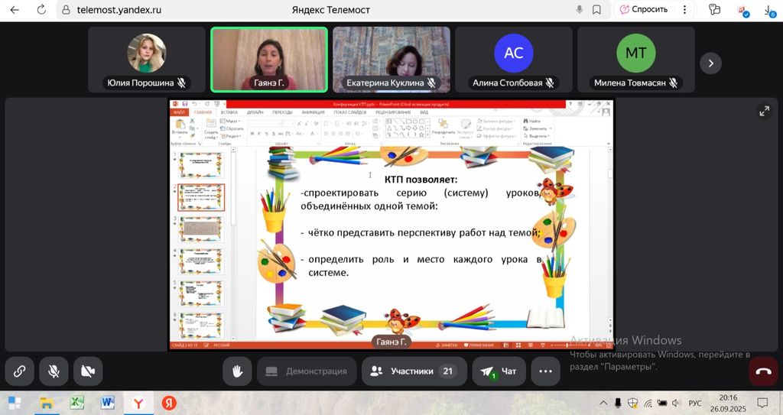Show next participants with the right chevron
This screenshot has width=783, height=415.
(x=710, y=63)
